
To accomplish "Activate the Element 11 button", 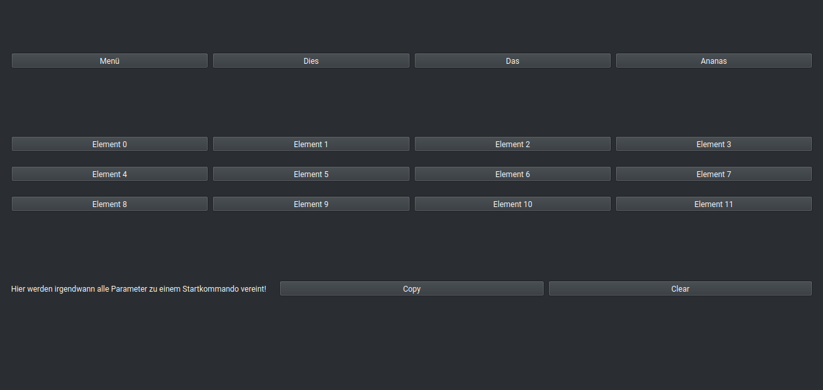I will click(x=714, y=204).
